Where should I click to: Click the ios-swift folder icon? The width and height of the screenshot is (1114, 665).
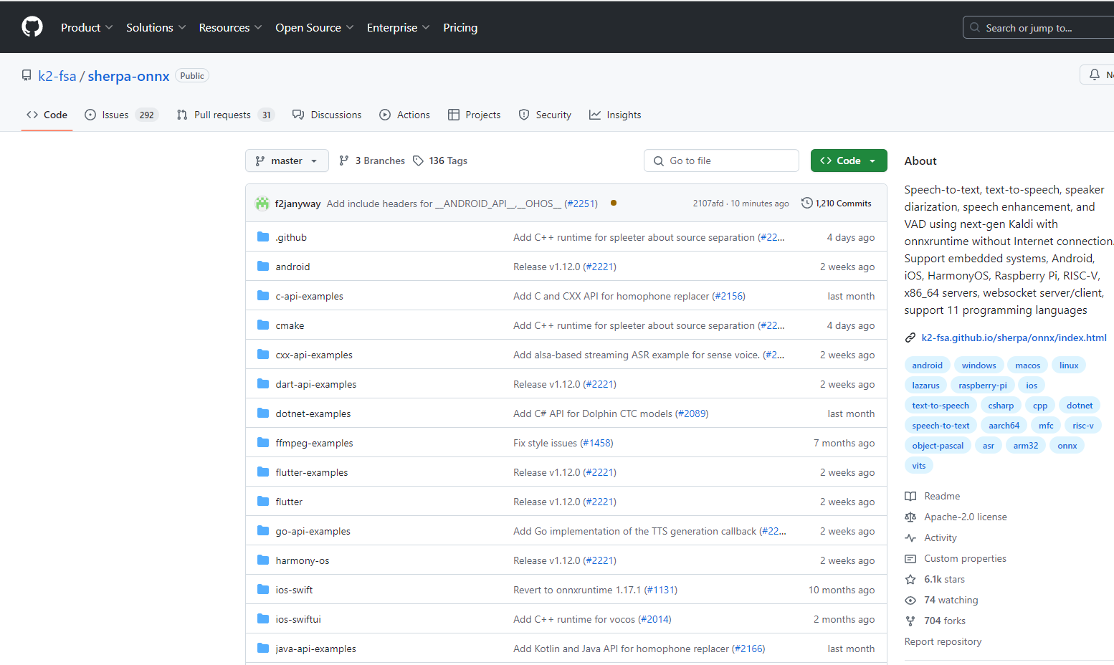click(263, 590)
